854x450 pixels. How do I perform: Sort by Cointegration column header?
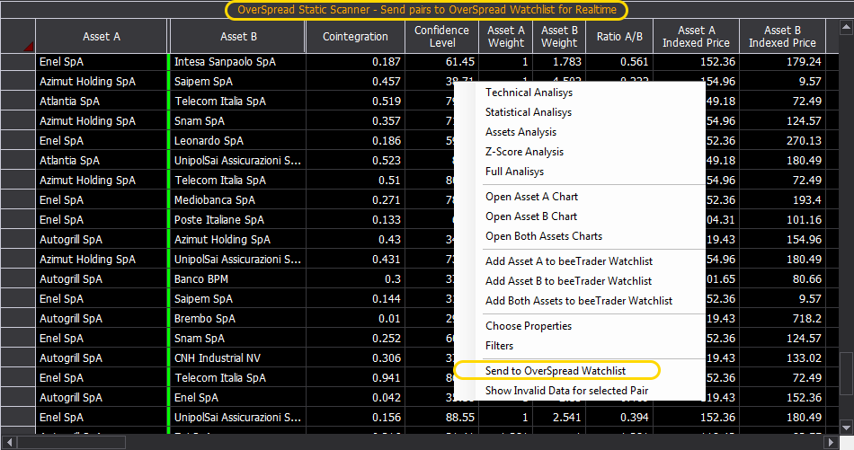pos(355,37)
